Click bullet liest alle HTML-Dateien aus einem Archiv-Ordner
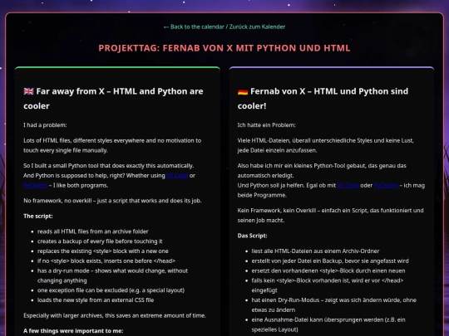The height and width of the screenshot is (336, 449). (x=316, y=251)
